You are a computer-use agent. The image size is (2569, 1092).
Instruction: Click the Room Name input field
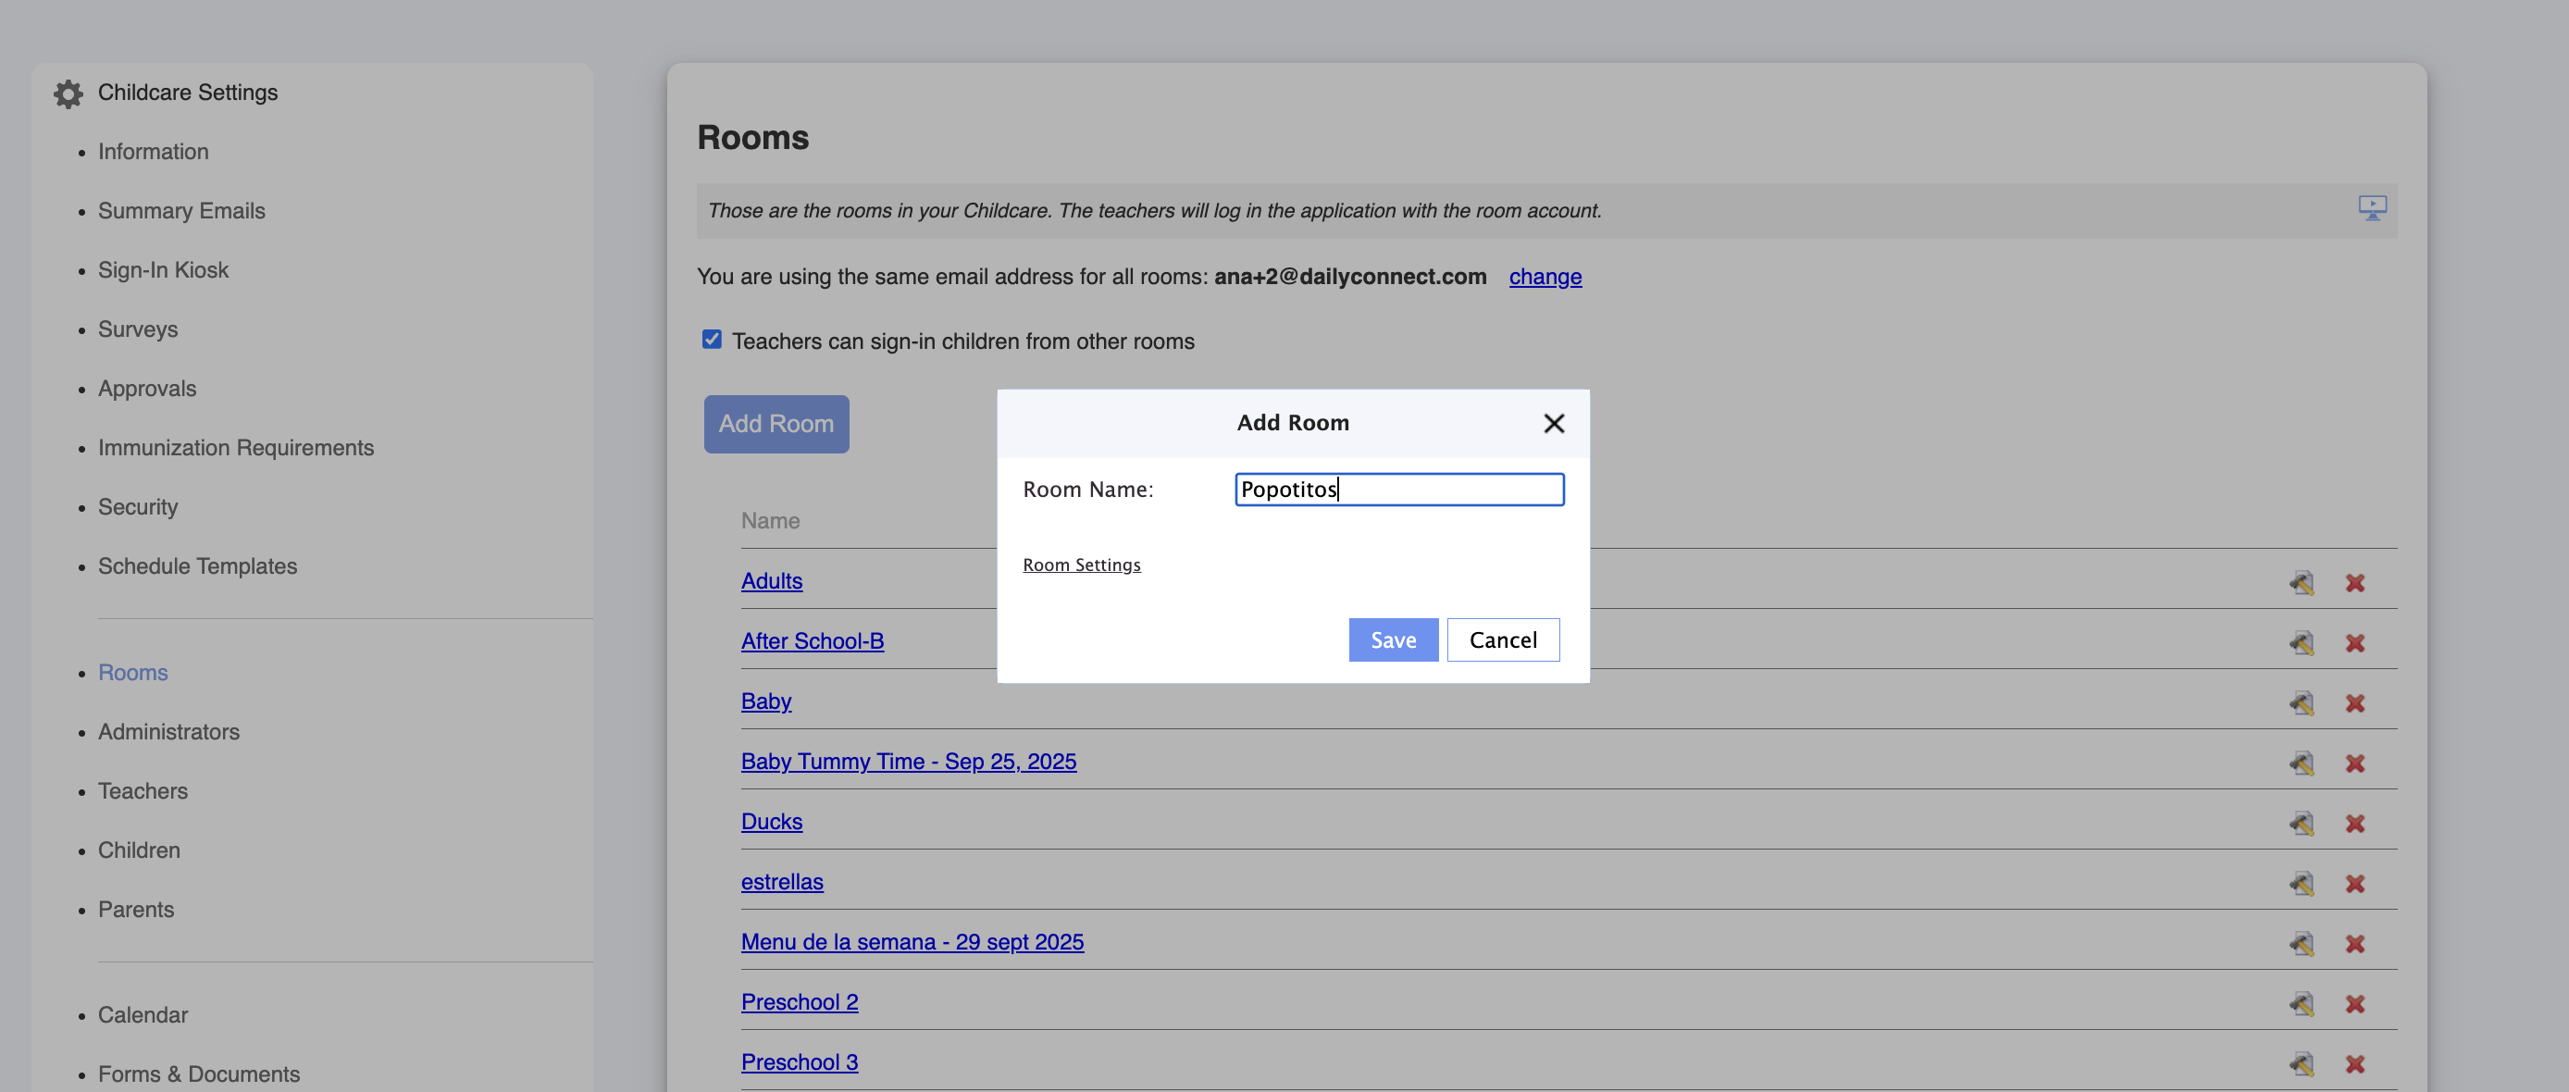[x=1398, y=489]
